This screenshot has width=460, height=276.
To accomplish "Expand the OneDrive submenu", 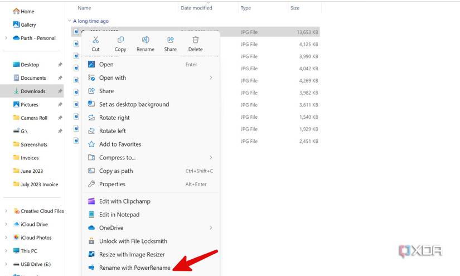I will click(x=211, y=227).
